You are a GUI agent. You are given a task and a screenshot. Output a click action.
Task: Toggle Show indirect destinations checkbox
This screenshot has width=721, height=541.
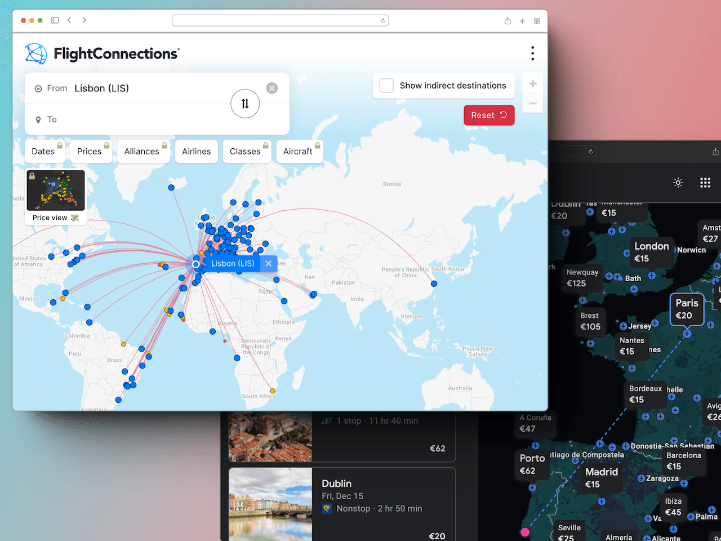pyautogui.click(x=386, y=86)
